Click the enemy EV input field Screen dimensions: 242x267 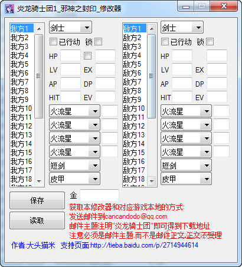coord(217,97)
